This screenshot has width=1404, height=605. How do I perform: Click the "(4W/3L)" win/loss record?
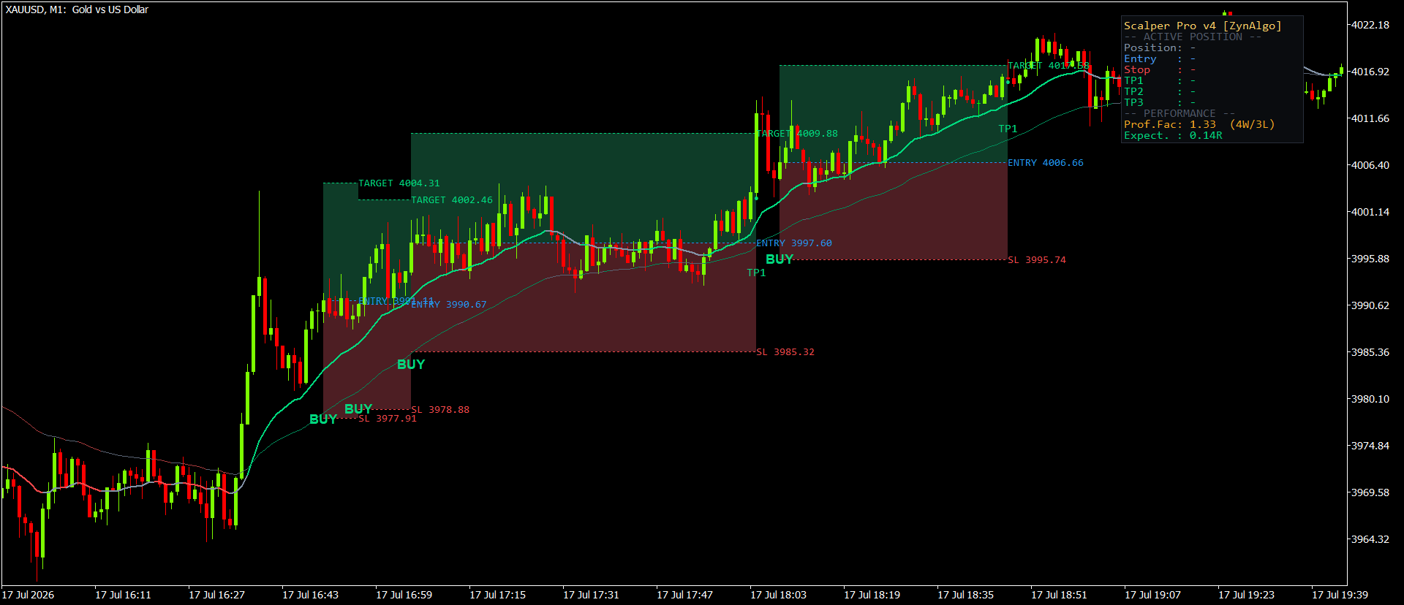click(x=1252, y=124)
